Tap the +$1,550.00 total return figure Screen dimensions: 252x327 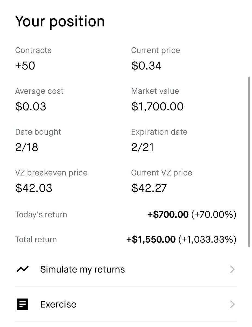tap(151, 240)
